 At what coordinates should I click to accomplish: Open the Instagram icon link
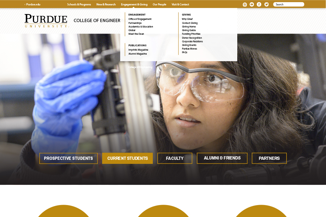[244, 4]
